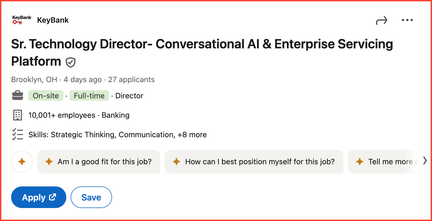Viewport: 432px width, 221px height.
Task: Select 'How can I best position myself for this job?'
Action: tap(254, 162)
